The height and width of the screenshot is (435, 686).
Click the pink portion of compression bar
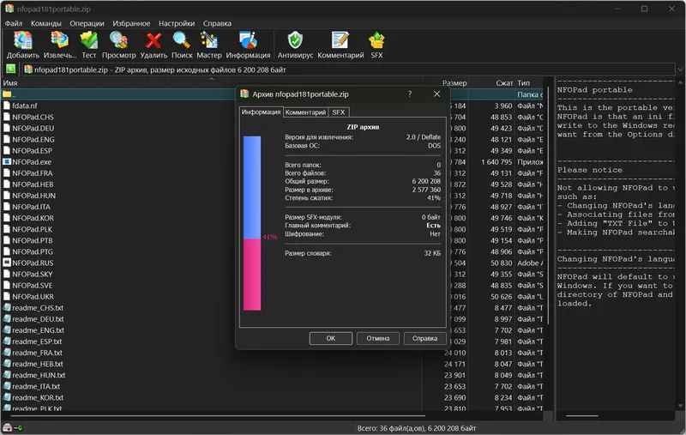(x=252, y=275)
